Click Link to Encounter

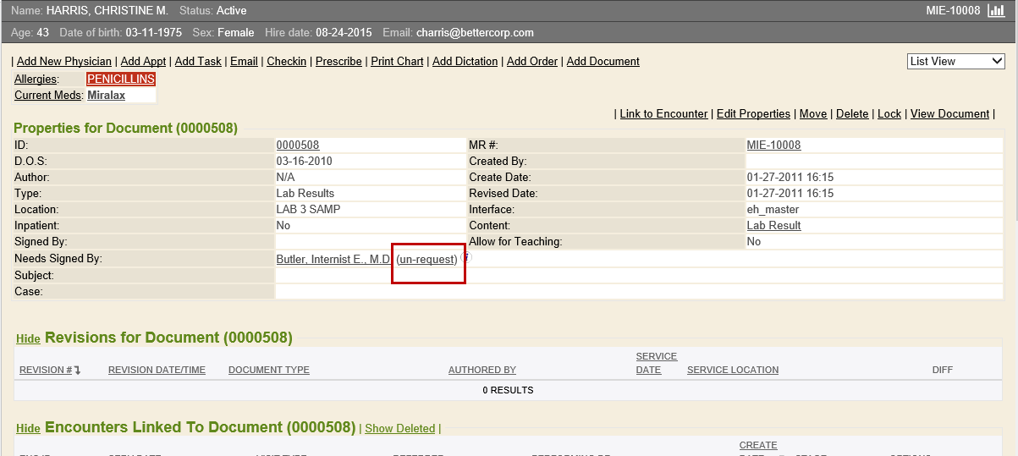click(663, 114)
